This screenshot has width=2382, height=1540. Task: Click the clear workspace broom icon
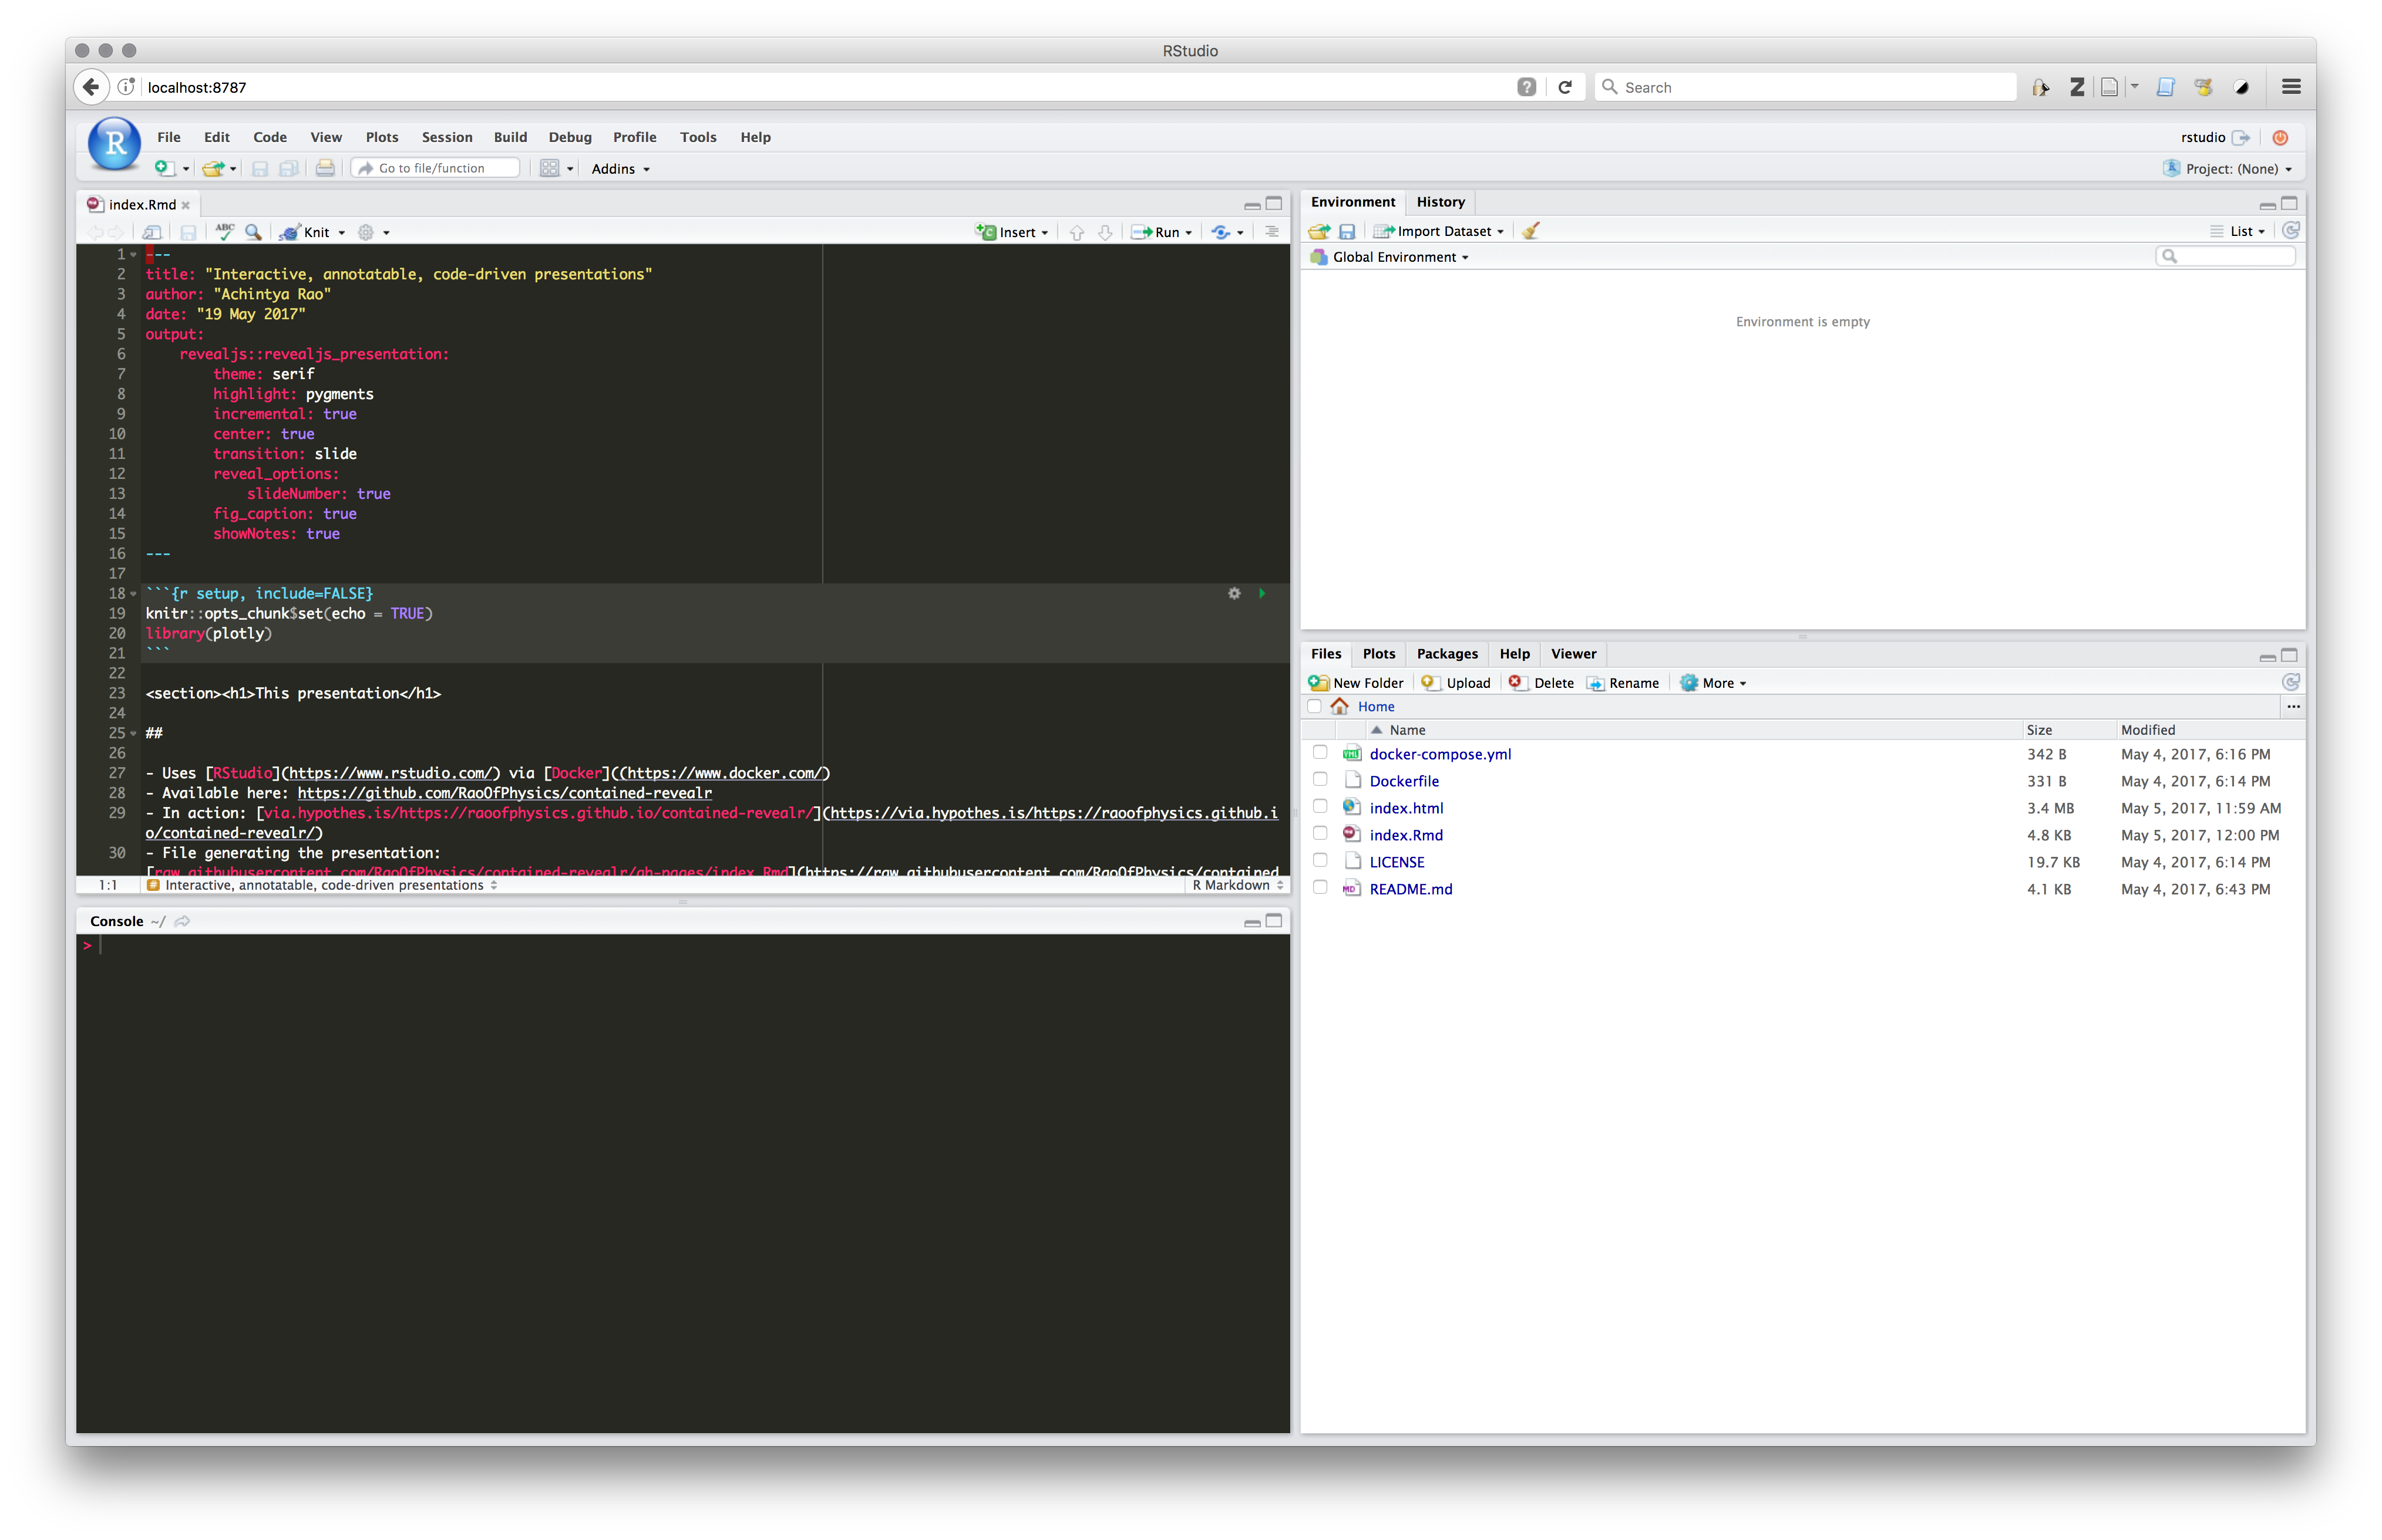[1530, 231]
